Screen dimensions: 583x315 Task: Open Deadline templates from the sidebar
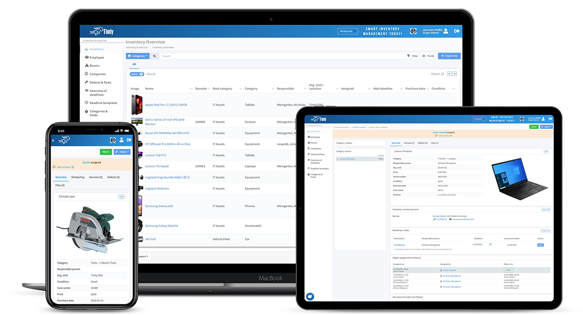[x=103, y=103]
